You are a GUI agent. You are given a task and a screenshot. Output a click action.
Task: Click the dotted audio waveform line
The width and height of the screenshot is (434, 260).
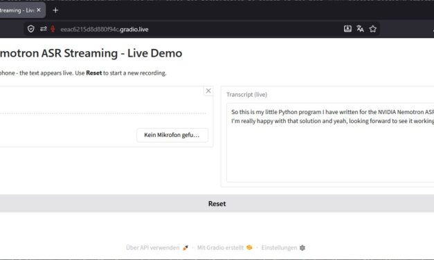(103, 113)
